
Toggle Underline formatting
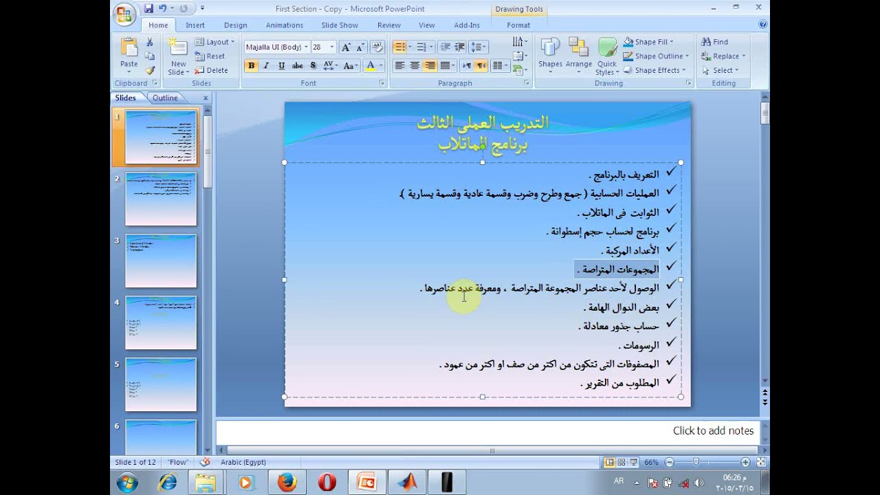(x=281, y=65)
